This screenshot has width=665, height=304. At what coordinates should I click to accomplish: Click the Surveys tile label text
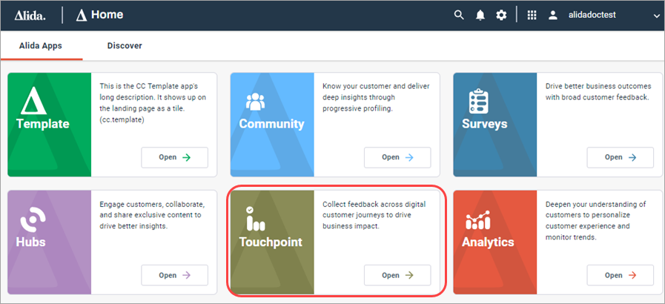pyautogui.click(x=484, y=124)
